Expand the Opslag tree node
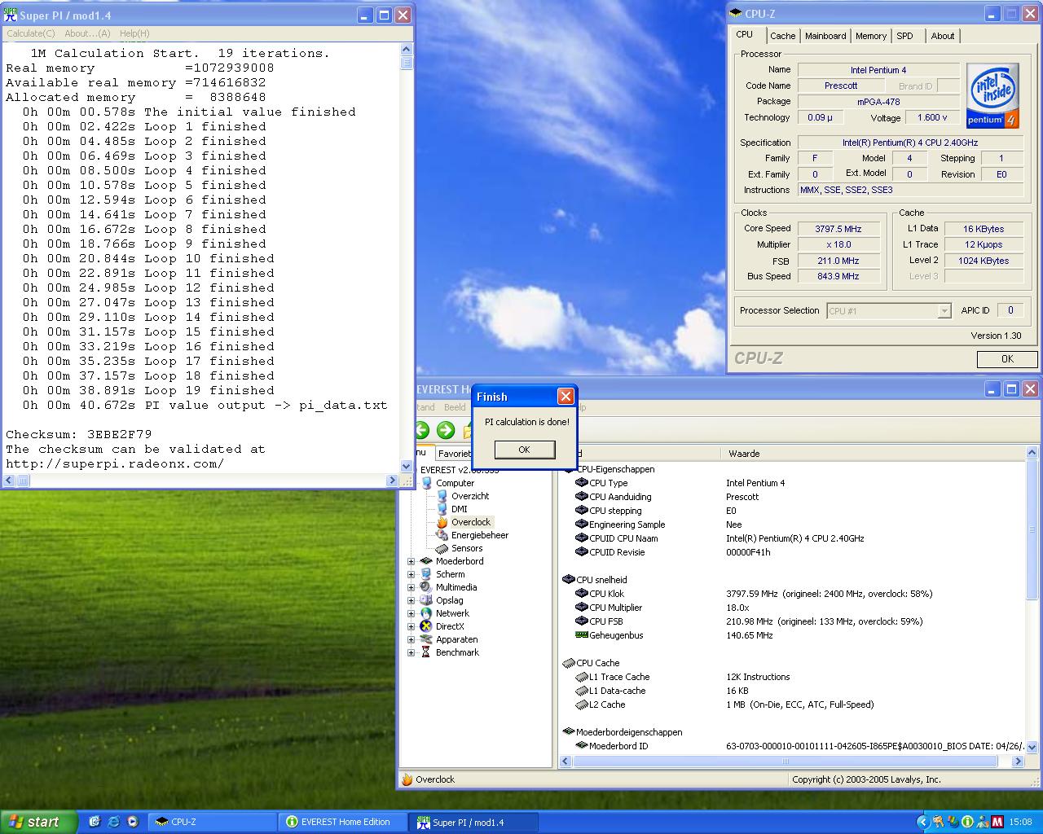This screenshot has width=1043, height=834. 411,600
